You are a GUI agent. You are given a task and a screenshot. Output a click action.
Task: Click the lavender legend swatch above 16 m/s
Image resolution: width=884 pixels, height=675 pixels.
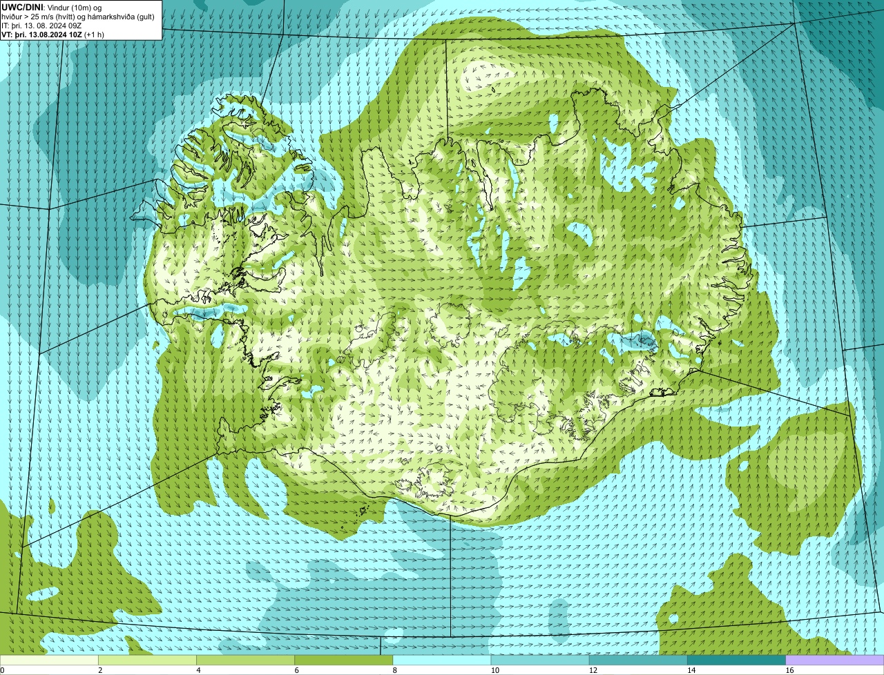834,660
